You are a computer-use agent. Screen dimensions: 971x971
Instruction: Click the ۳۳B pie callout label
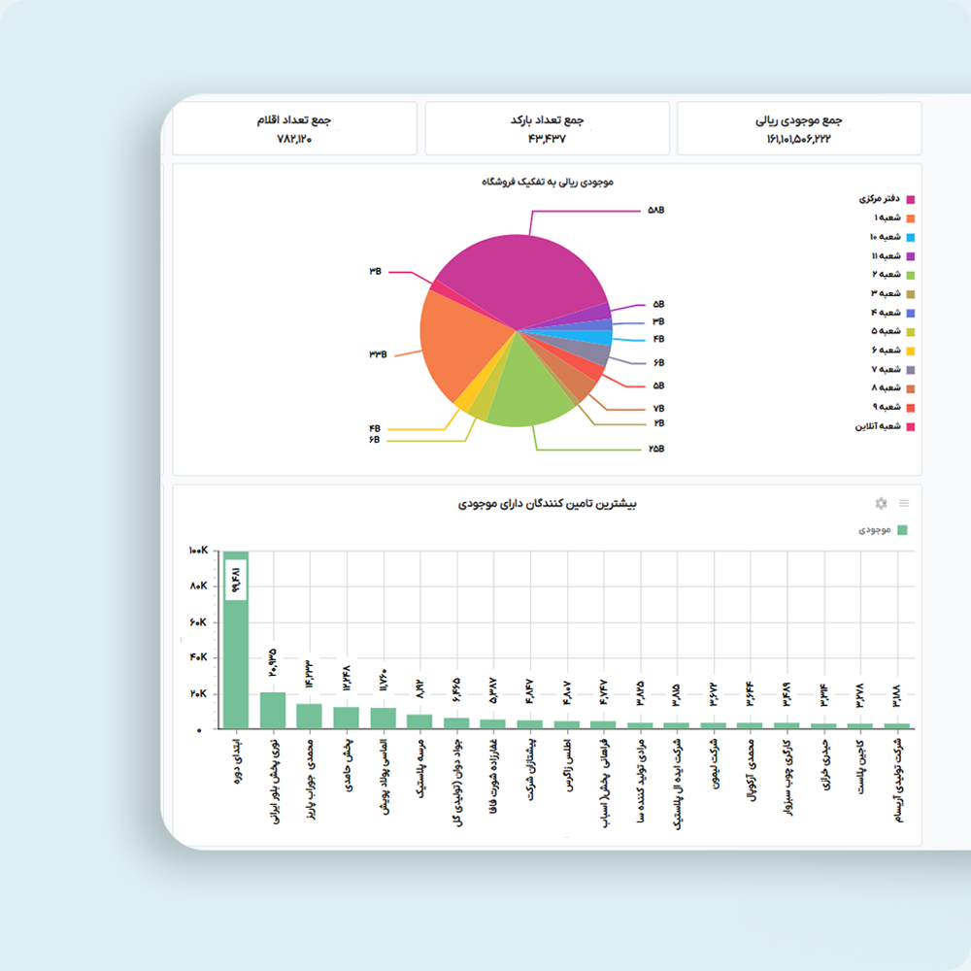[378, 354]
